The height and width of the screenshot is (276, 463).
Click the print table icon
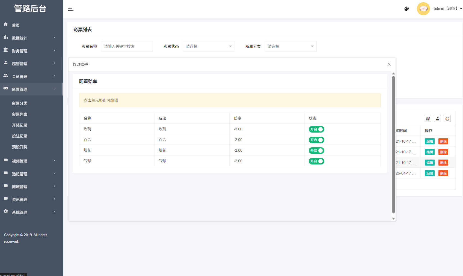447,118
